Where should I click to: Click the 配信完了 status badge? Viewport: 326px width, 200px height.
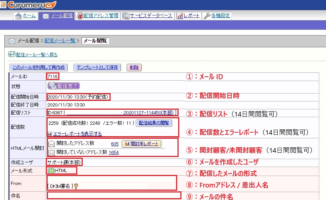(64, 86)
